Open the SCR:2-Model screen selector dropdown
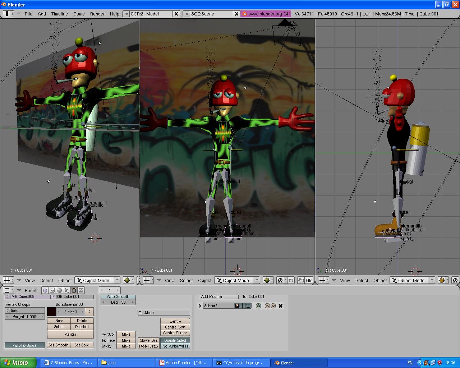The width and height of the screenshot is (460, 368). coord(126,14)
